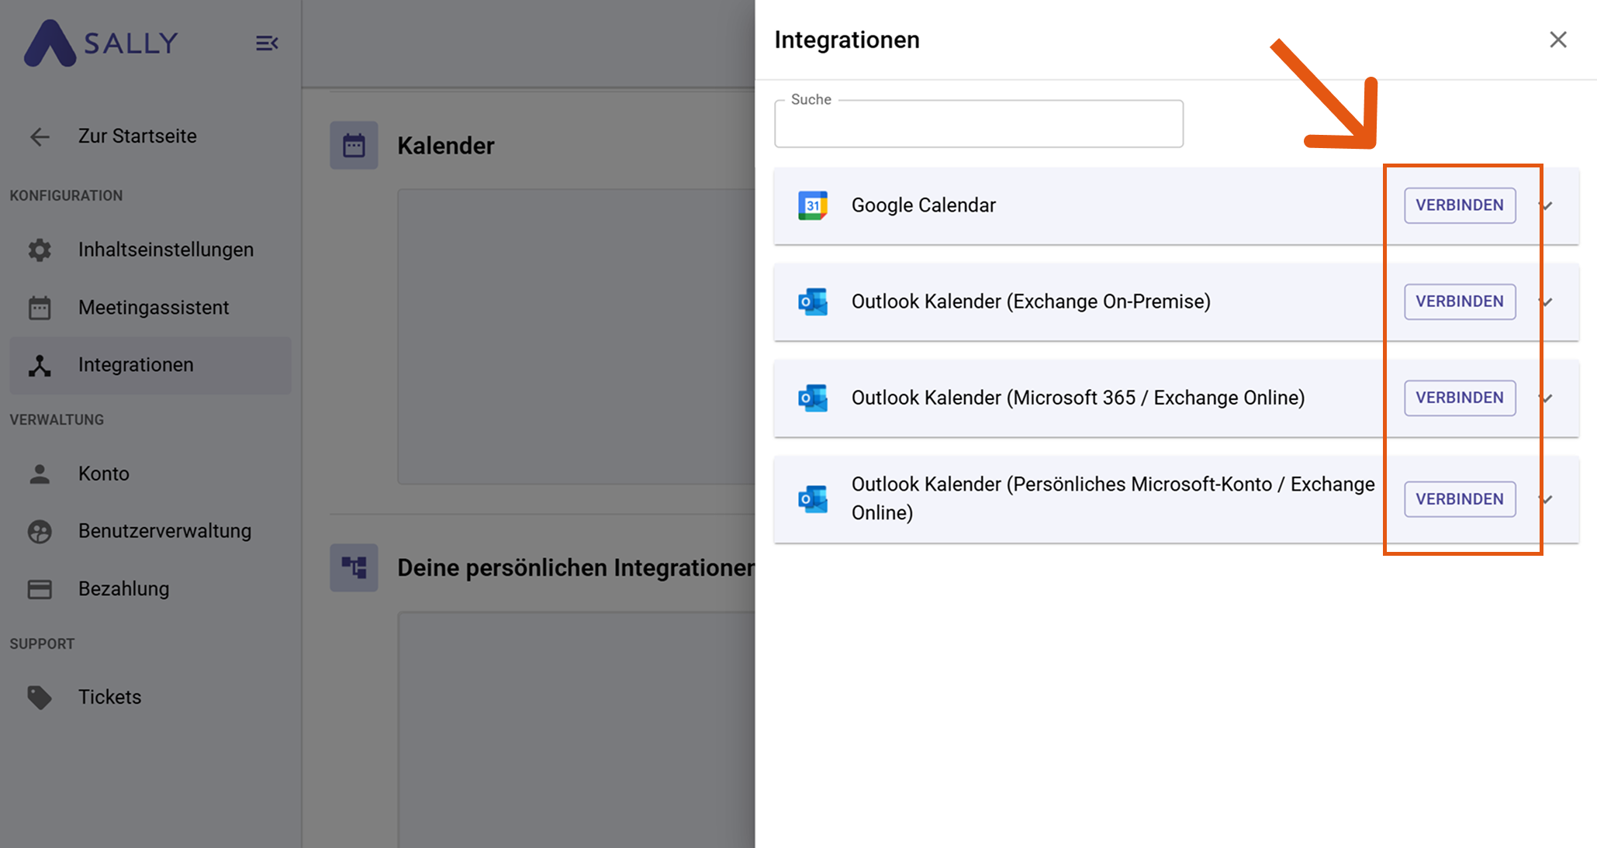Viewport: 1597px width, 848px height.
Task: Expand the Outlook Exchange On-Premise chevron
Action: (x=1547, y=302)
